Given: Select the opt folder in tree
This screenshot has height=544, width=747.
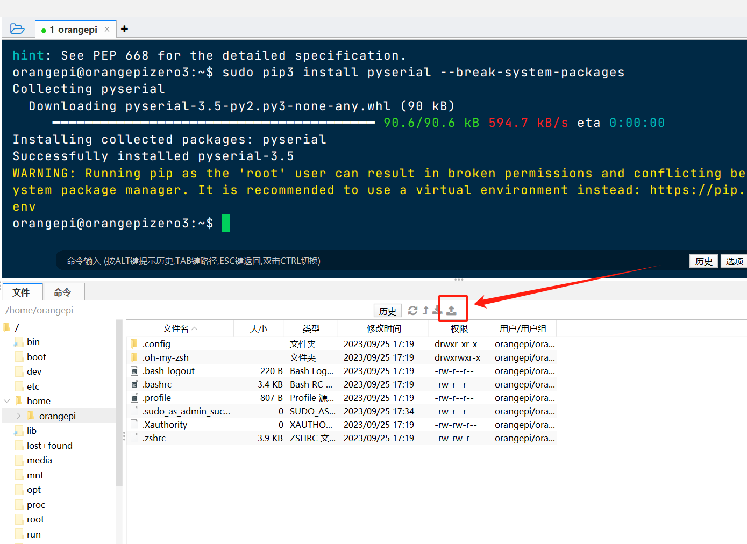Looking at the screenshot, I should 34,490.
